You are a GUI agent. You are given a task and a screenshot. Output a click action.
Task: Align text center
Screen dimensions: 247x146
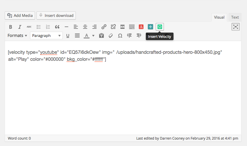[x=85, y=27]
